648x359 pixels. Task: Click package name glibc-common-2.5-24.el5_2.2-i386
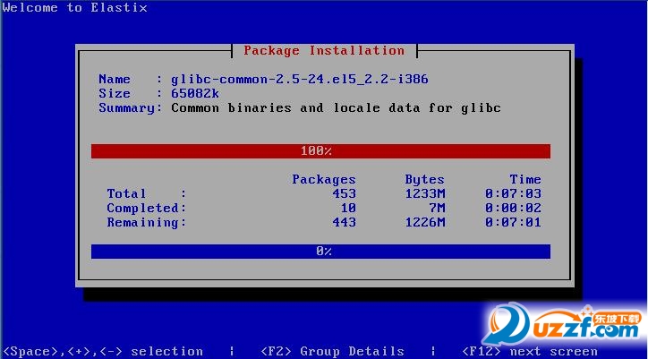pos(300,79)
